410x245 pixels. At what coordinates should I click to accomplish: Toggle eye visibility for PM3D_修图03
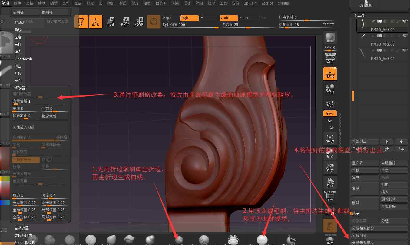point(405,36)
